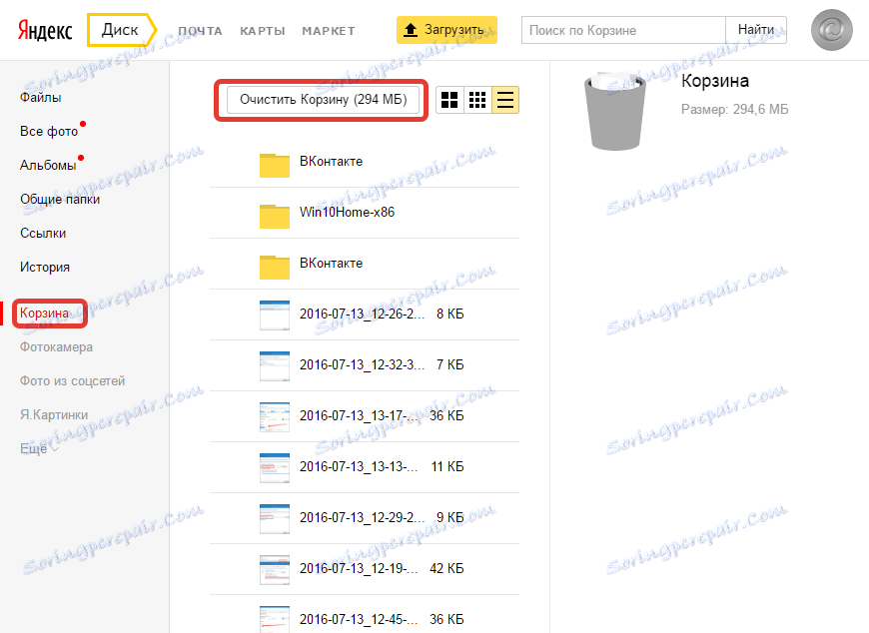Select file name 2016-07-13_13-13-...
Viewport: 869px width, 633px height.
[x=359, y=467]
